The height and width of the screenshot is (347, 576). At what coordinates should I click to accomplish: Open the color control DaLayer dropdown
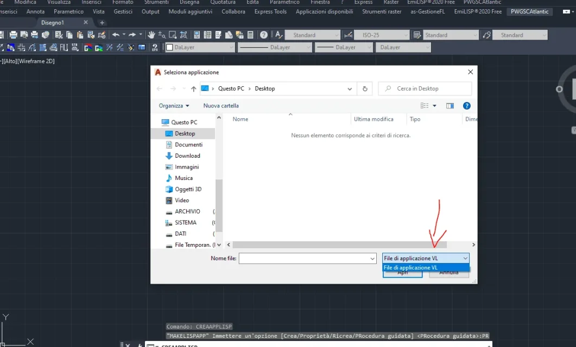pyautogui.click(x=200, y=47)
